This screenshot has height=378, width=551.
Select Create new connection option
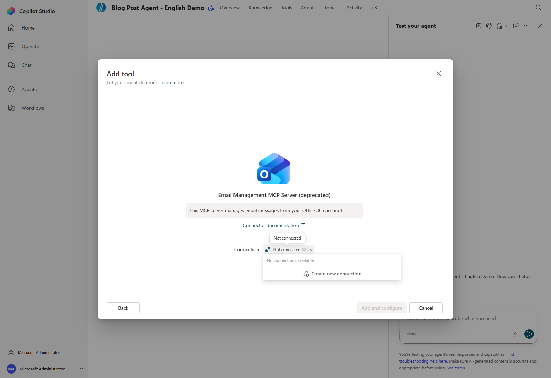[x=332, y=274]
